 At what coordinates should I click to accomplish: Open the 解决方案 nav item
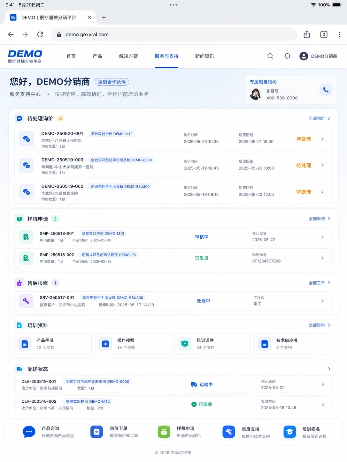point(128,56)
